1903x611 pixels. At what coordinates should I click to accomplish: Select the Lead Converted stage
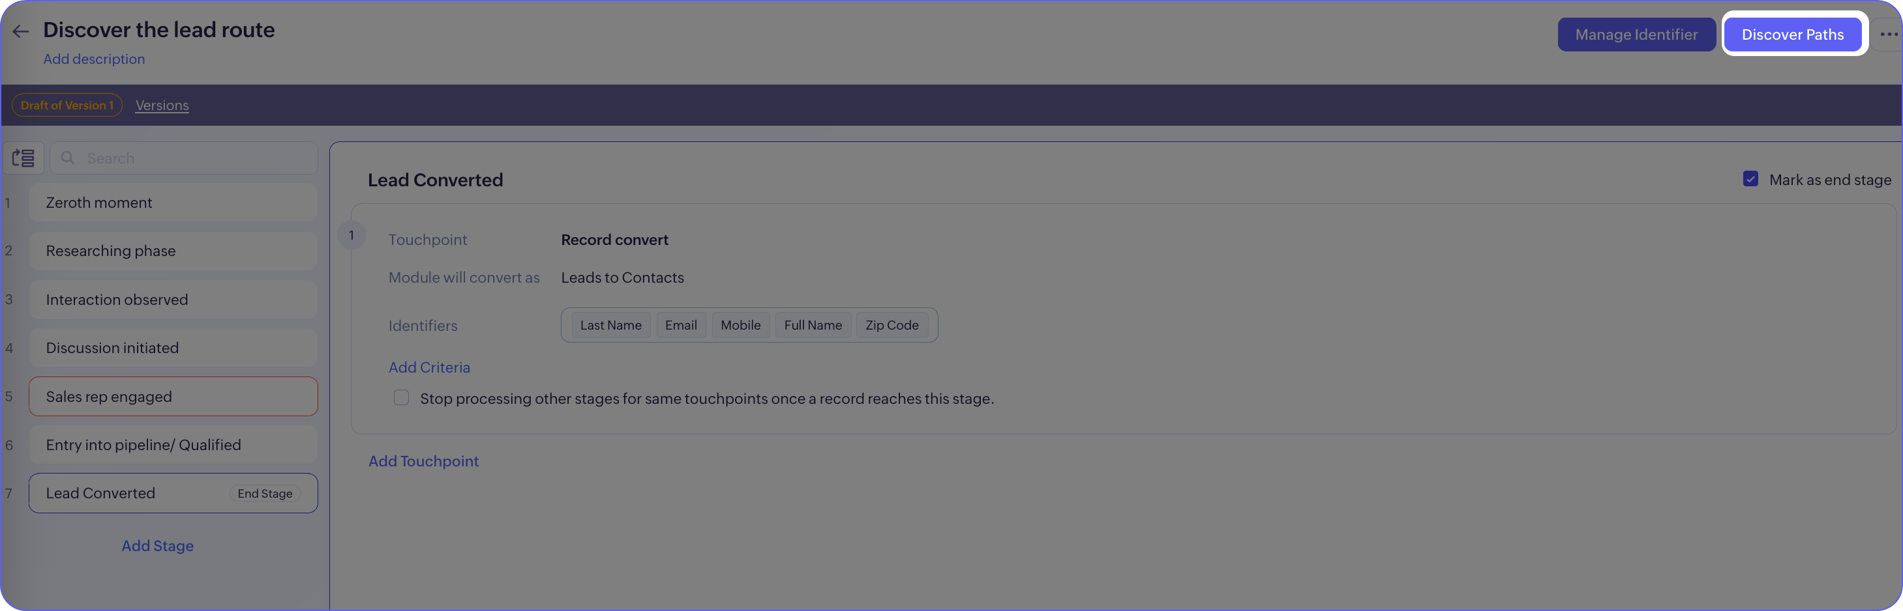tap(173, 493)
